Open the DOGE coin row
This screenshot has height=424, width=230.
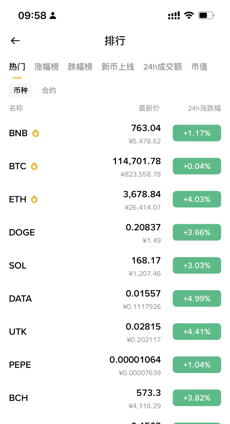point(115,232)
